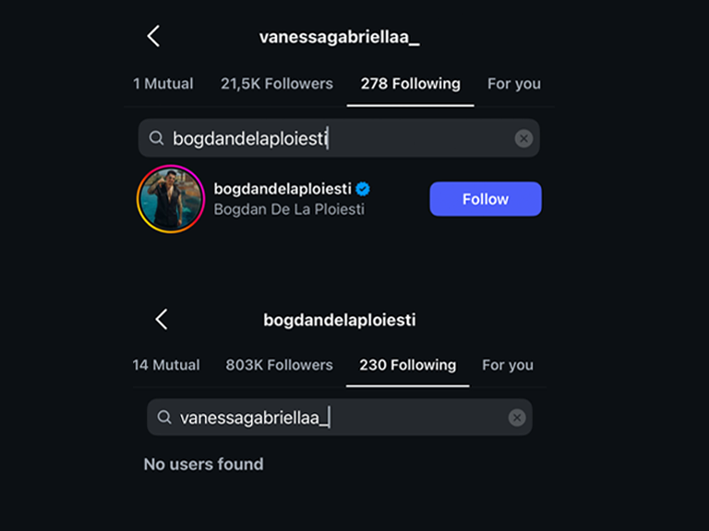
Task: Go back from bogdandelaploiesti following list
Action: tap(162, 319)
